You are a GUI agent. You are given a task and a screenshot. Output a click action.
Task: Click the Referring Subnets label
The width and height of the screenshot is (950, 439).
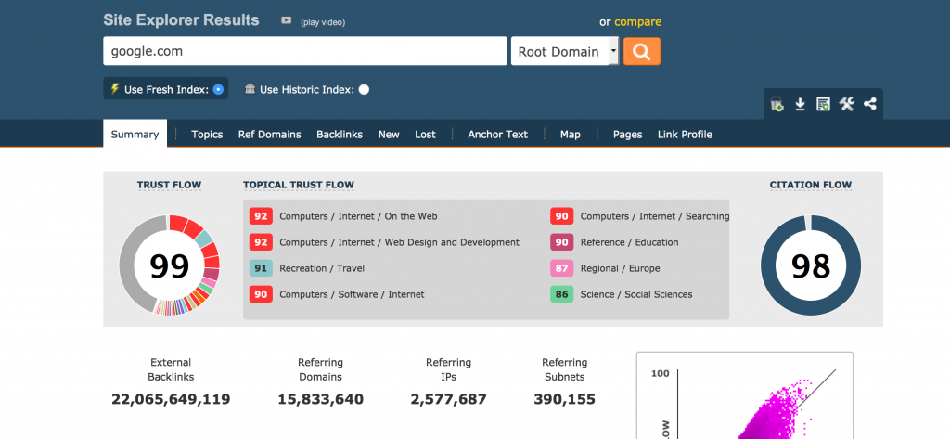565,370
